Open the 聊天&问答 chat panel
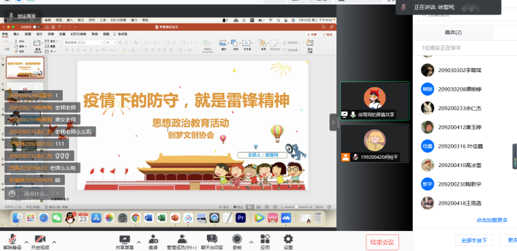This screenshot has height=251, width=517. pyautogui.click(x=212, y=242)
